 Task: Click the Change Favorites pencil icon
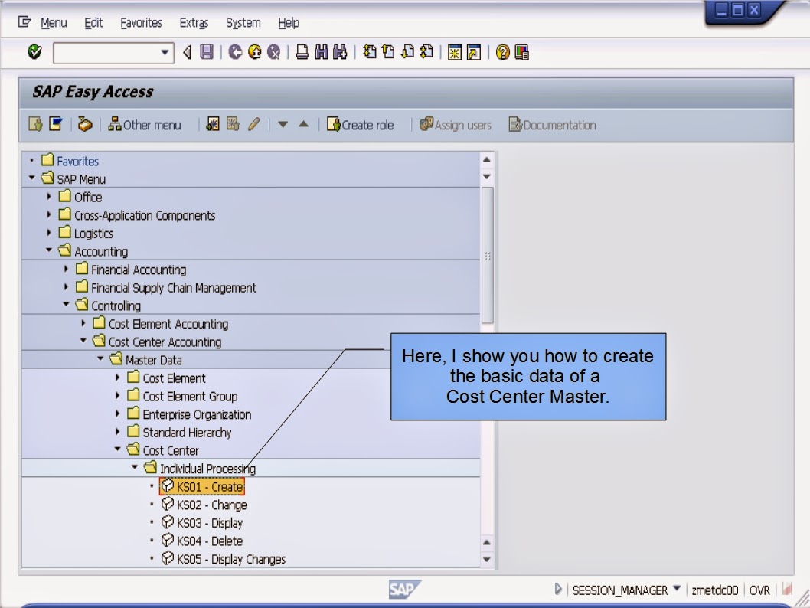(253, 125)
